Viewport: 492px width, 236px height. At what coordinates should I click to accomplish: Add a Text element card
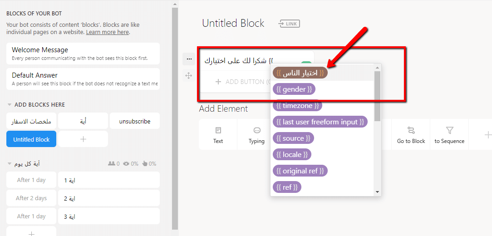click(x=218, y=135)
